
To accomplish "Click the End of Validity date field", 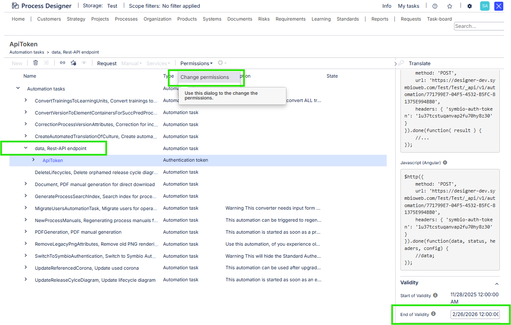I will tap(475, 314).
